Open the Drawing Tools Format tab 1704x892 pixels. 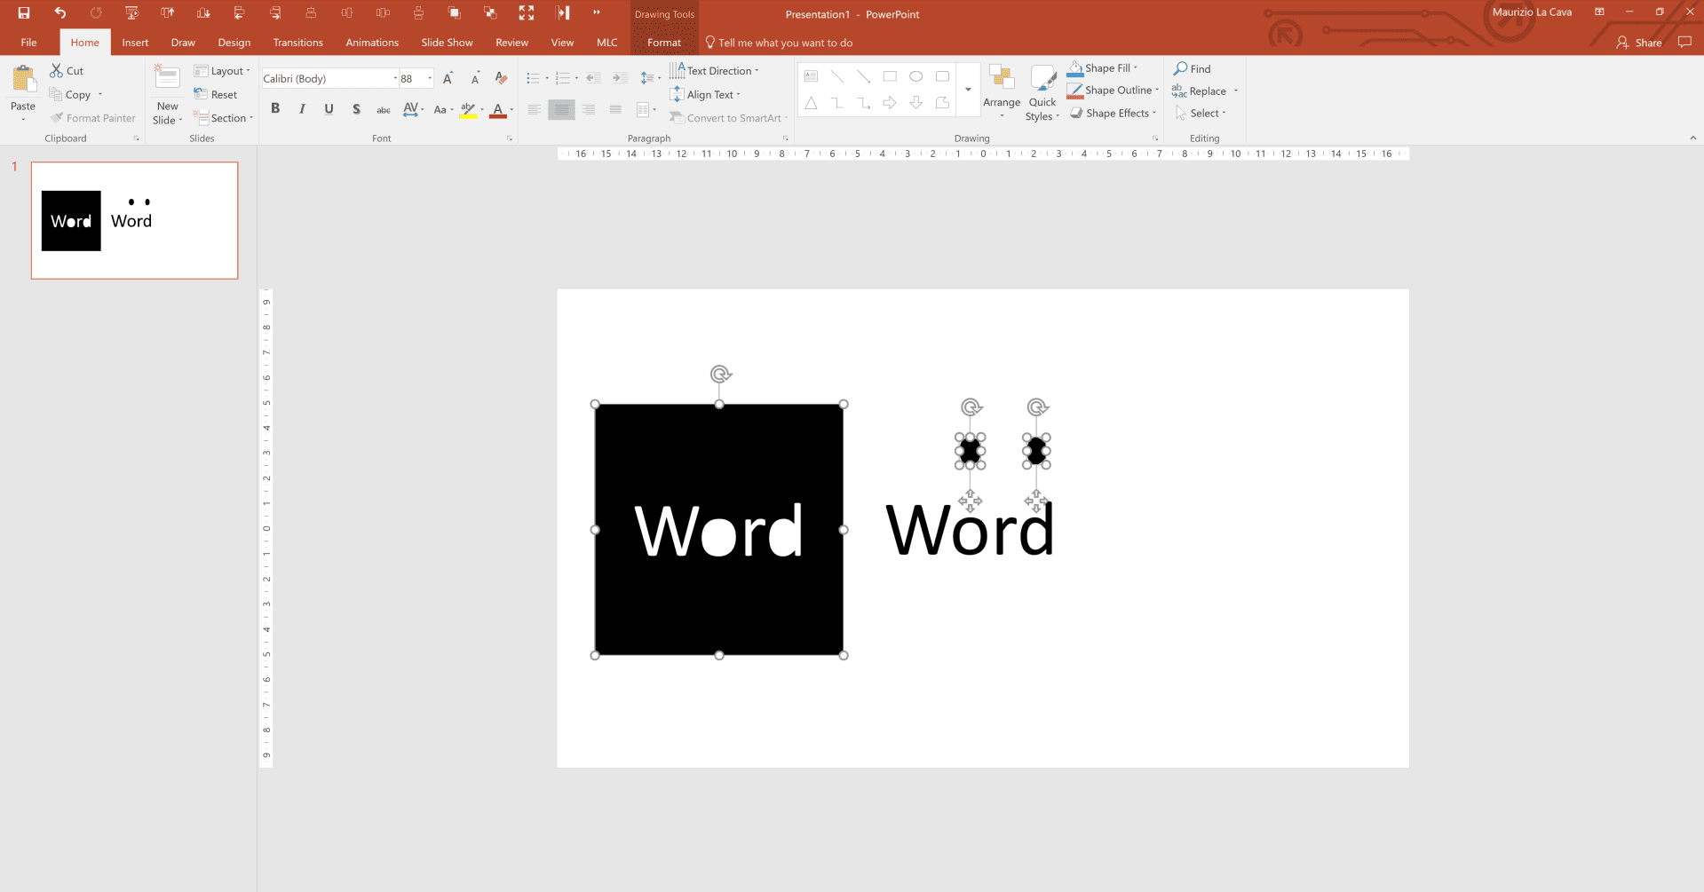pos(663,42)
